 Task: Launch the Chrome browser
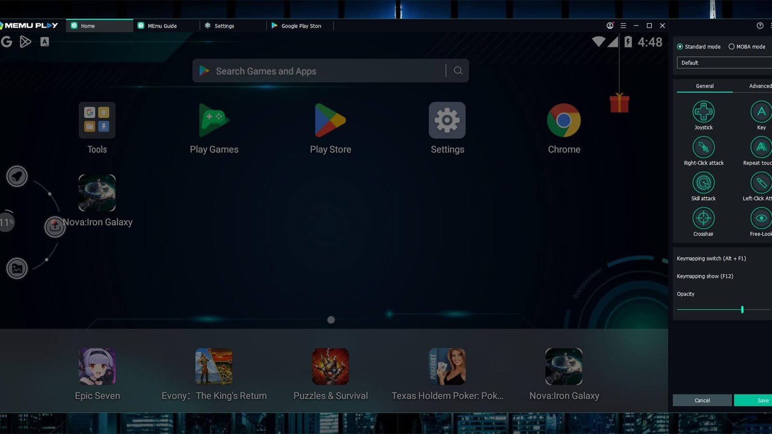[x=564, y=120]
